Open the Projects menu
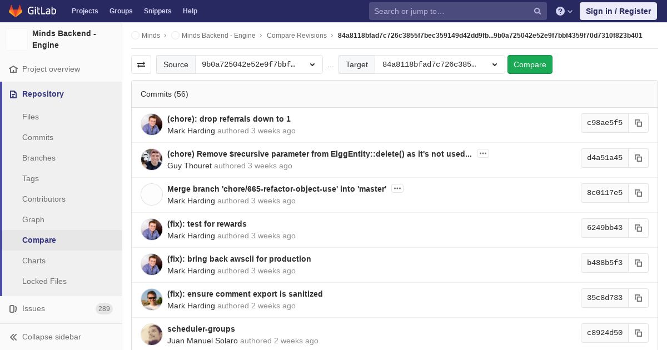Image resolution: width=667 pixels, height=350 pixels. point(85,11)
